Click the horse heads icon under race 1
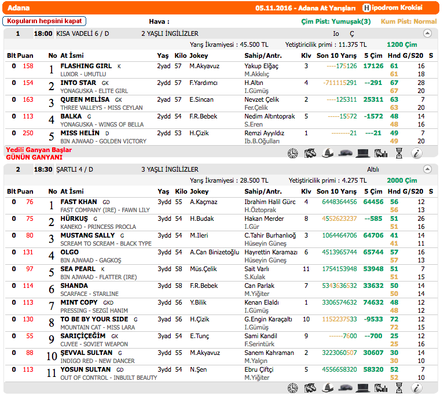 point(310,153)
